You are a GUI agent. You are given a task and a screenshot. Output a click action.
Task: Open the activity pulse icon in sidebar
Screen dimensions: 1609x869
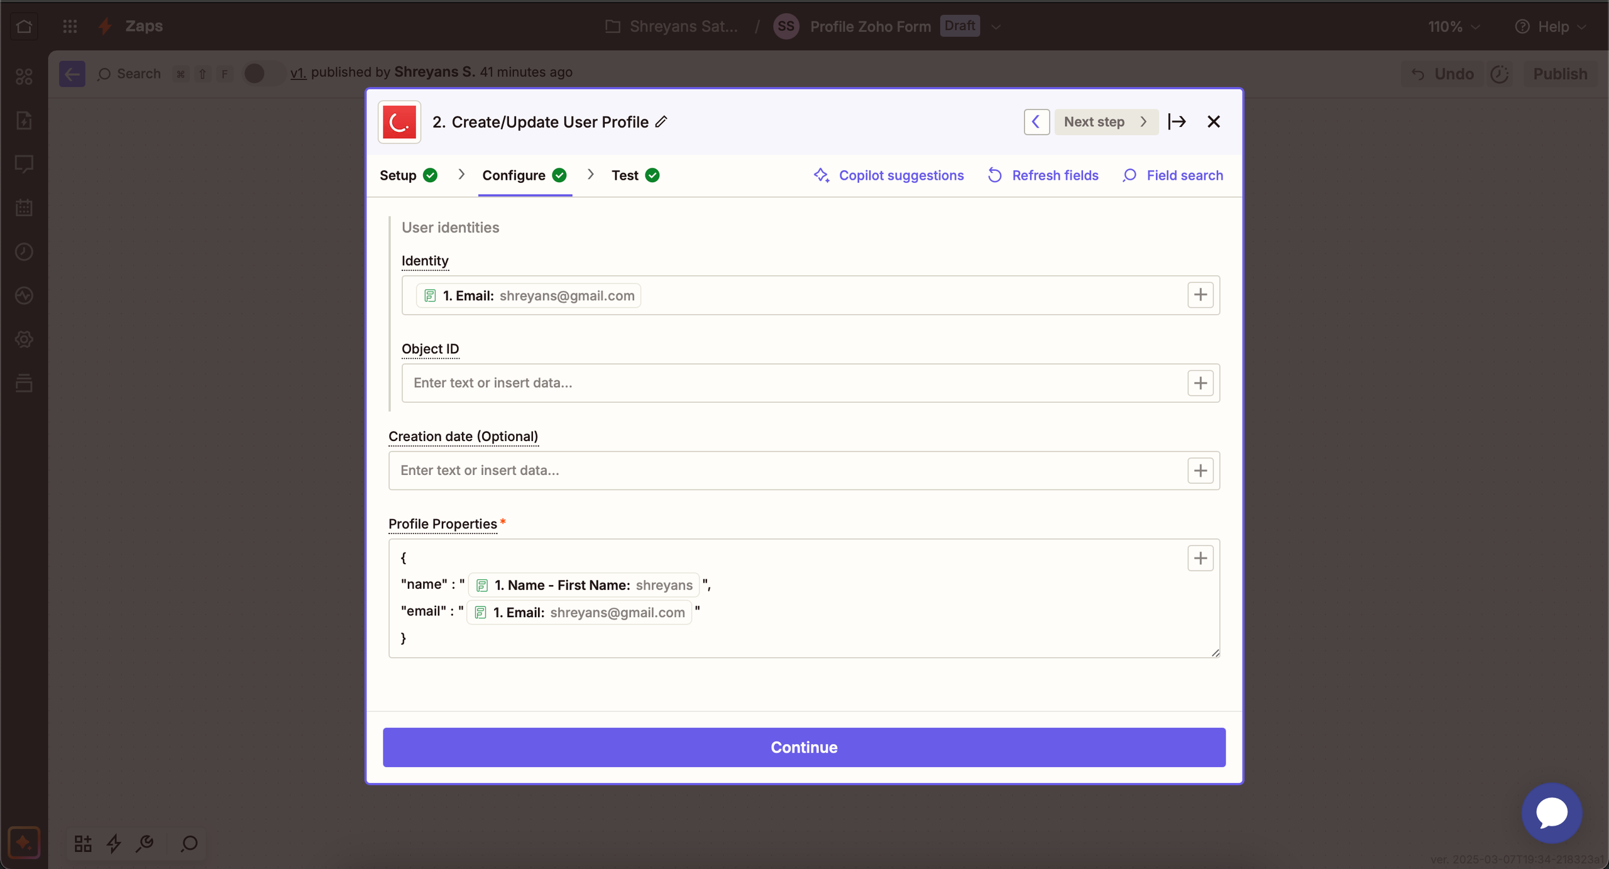pyautogui.click(x=24, y=295)
